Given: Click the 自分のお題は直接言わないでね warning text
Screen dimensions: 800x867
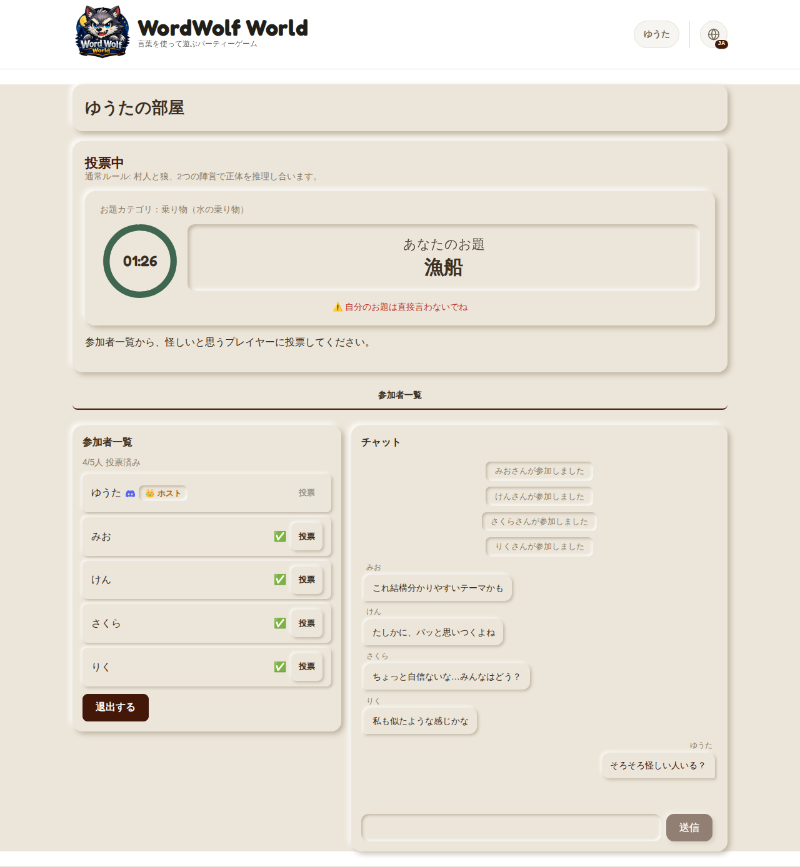Looking at the screenshot, I should (x=406, y=307).
